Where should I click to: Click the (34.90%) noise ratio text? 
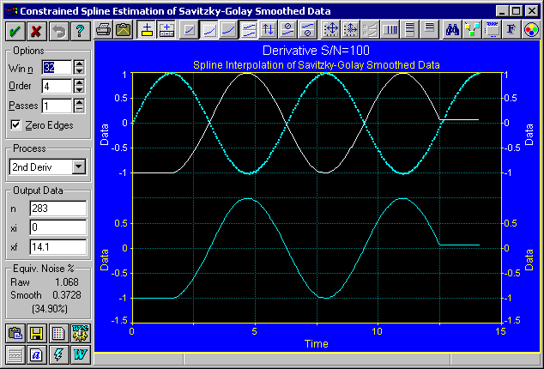[50, 309]
